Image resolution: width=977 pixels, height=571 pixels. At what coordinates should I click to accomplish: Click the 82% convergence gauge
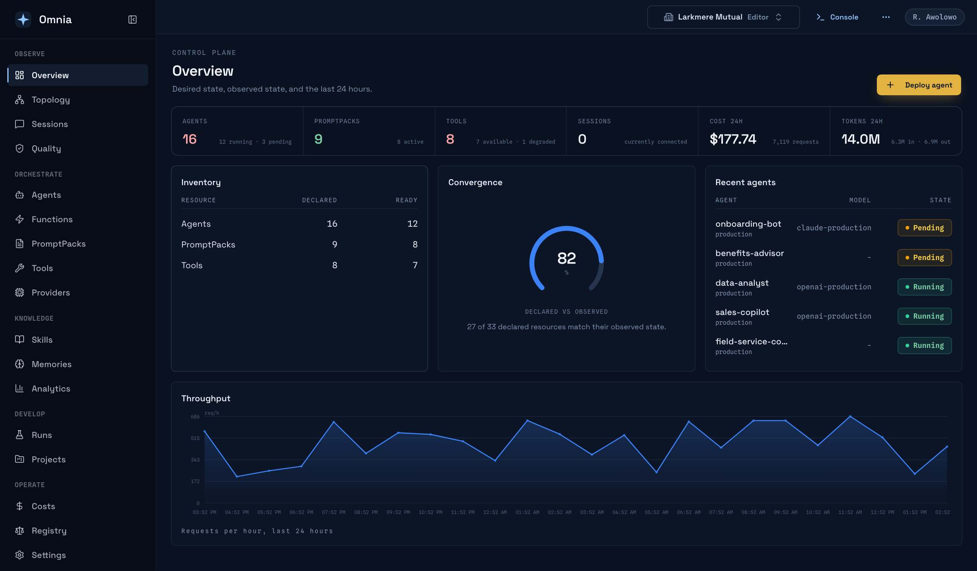(x=566, y=259)
